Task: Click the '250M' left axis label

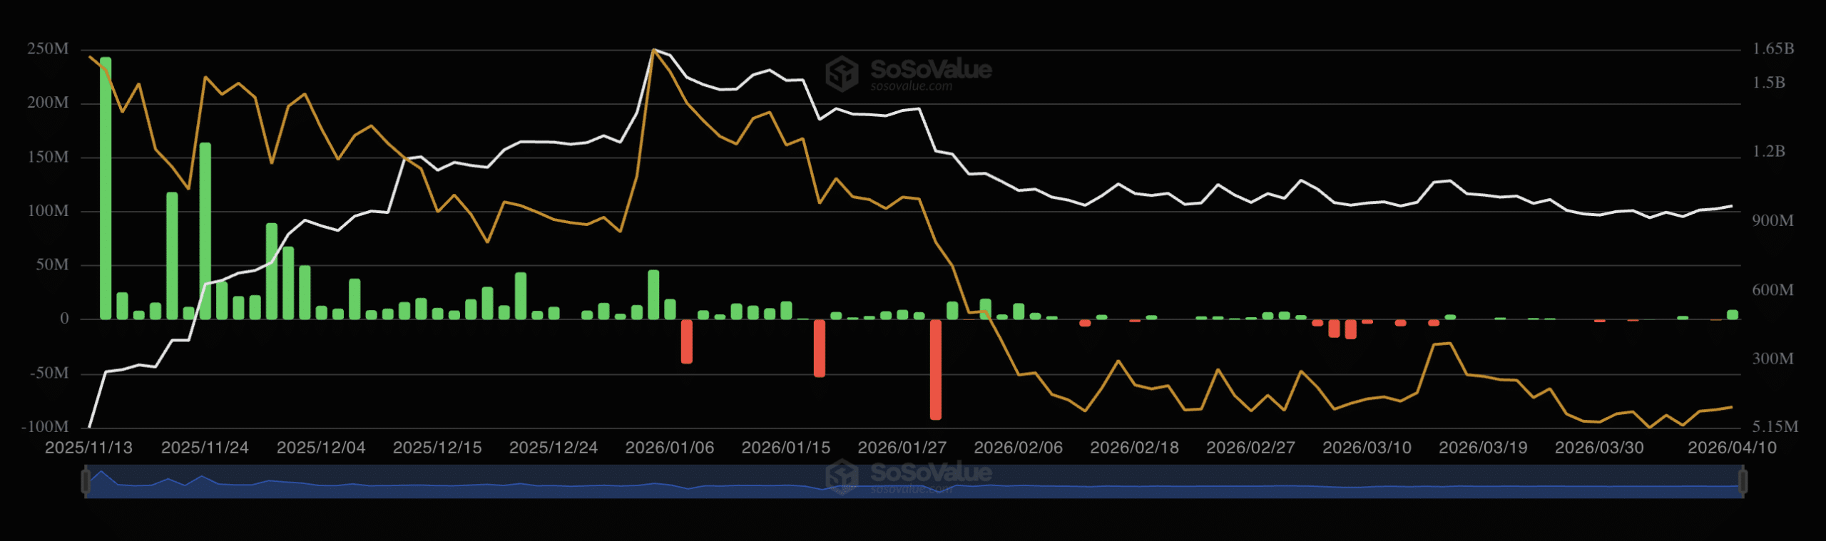Action: click(49, 48)
